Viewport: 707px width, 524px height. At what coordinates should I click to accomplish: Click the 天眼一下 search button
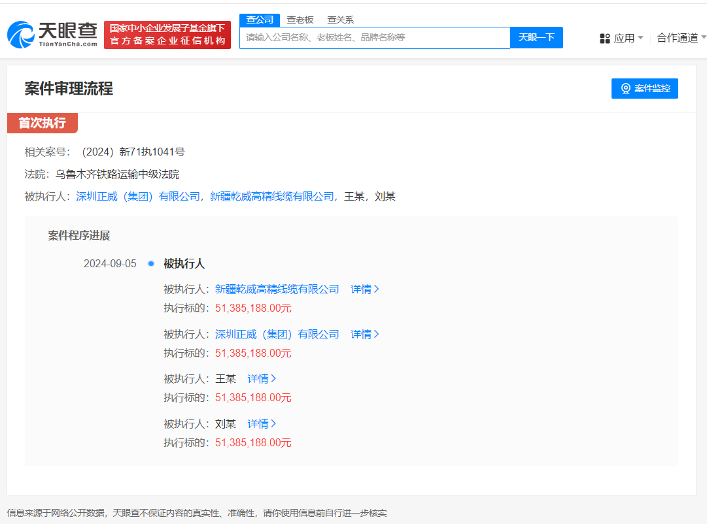[536, 37]
